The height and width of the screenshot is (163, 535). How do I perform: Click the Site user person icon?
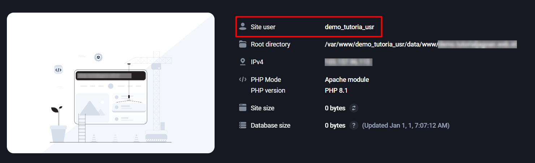tap(243, 27)
